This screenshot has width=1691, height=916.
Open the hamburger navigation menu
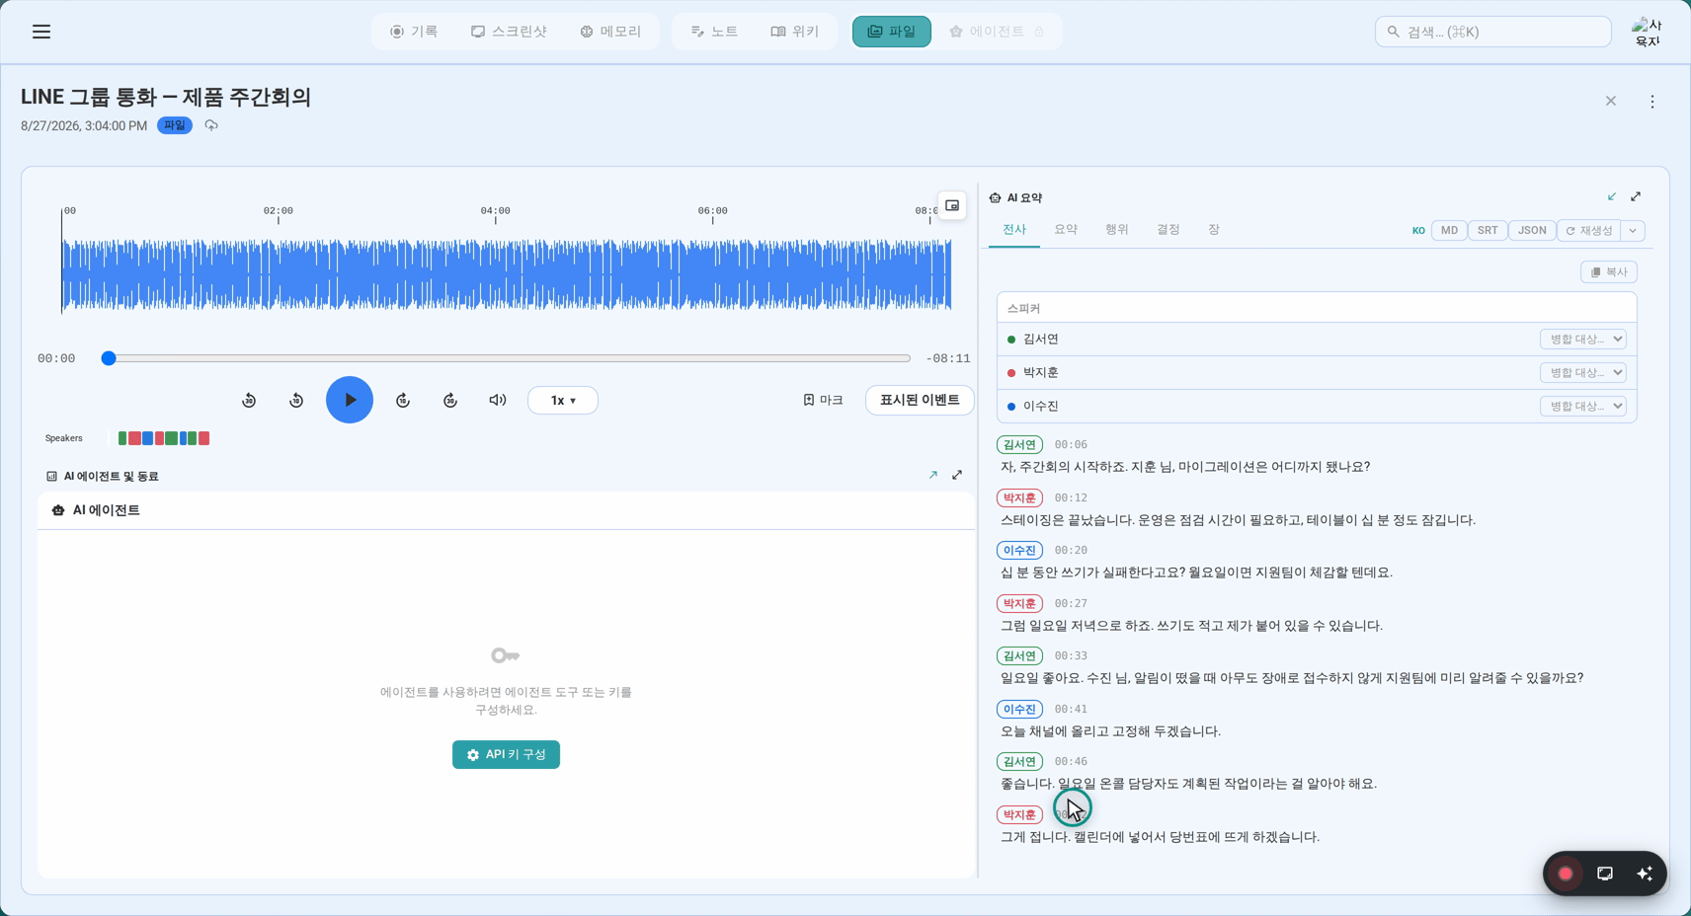pos(41,32)
